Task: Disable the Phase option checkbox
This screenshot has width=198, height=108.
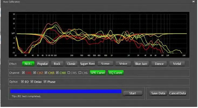Action: tap(45, 82)
